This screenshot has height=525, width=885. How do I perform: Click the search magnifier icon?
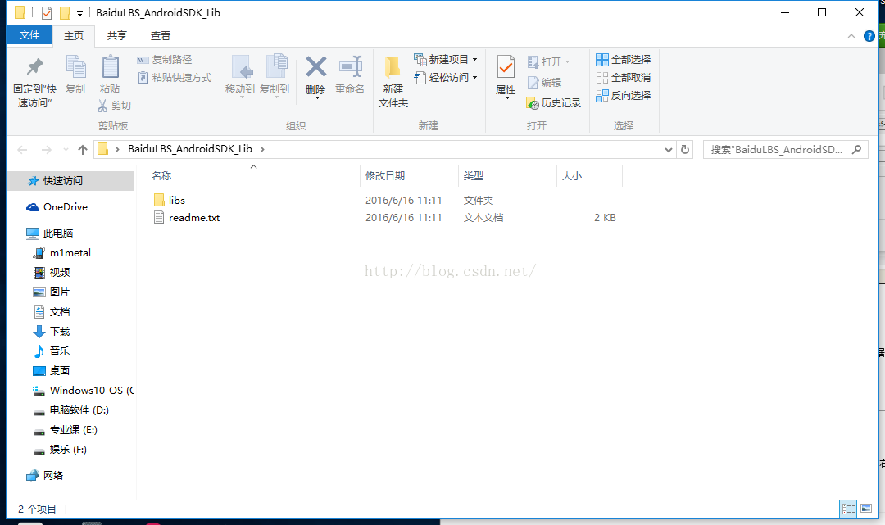[x=857, y=149]
